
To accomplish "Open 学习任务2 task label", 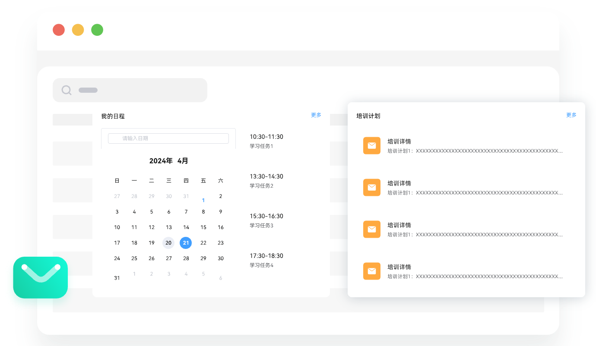I will click(x=261, y=186).
